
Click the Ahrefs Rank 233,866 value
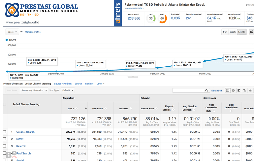pyautogui.click(x=134, y=18)
